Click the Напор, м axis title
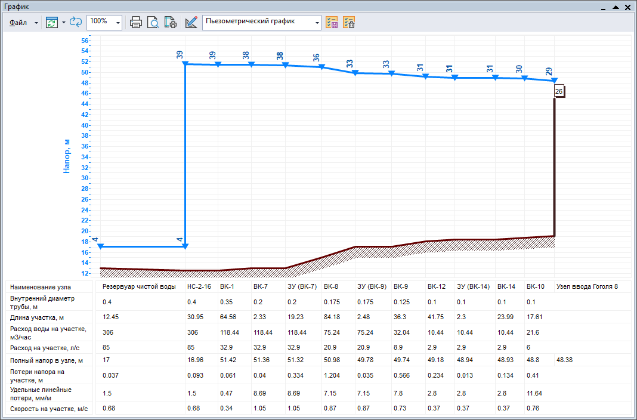Screen dimensions: 637x420 [x=67, y=156]
